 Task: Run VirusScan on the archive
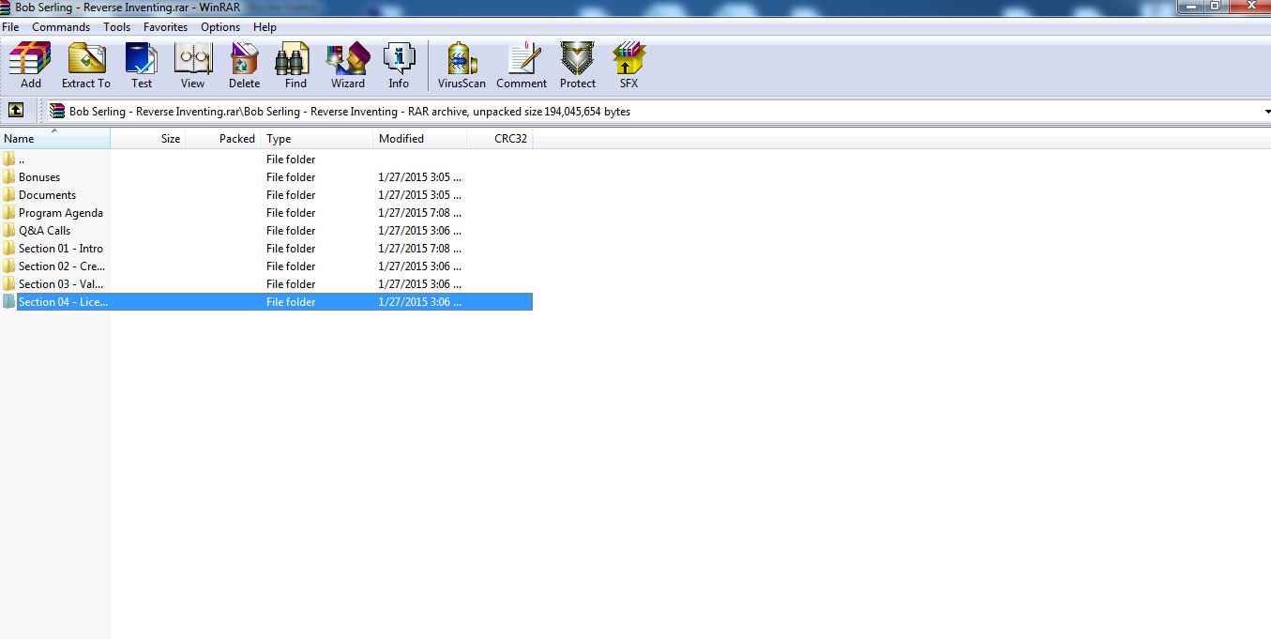pyautogui.click(x=461, y=66)
